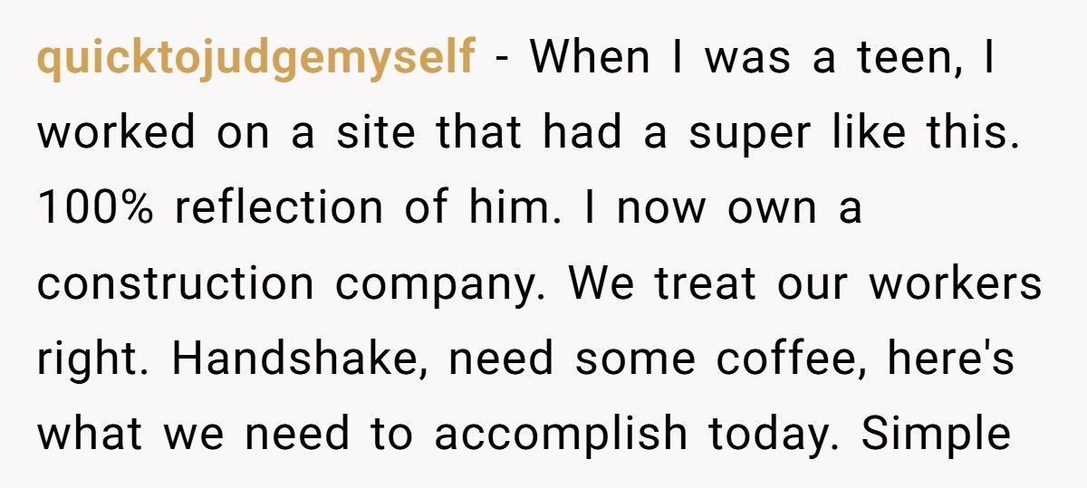Screen dimensions: 1087x488
Task: Click the word "worked" in the comment
Action: click(x=116, y=134)
